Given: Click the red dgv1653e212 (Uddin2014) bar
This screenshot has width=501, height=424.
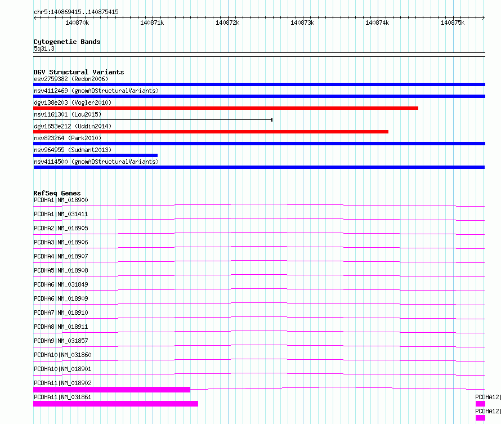Looking at the screenshot, I should [211, 132].
